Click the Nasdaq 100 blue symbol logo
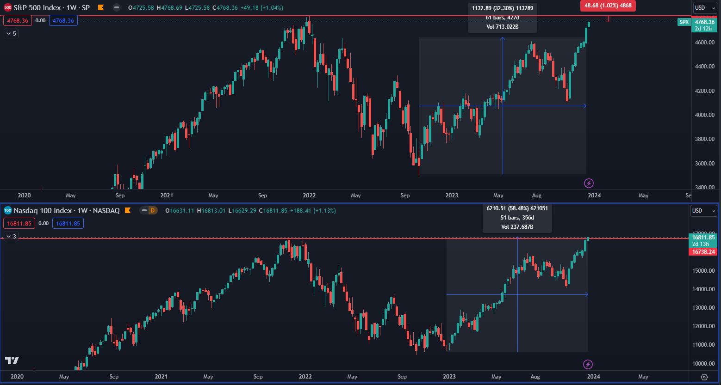 pyautogui.click(x=8, y=210)
